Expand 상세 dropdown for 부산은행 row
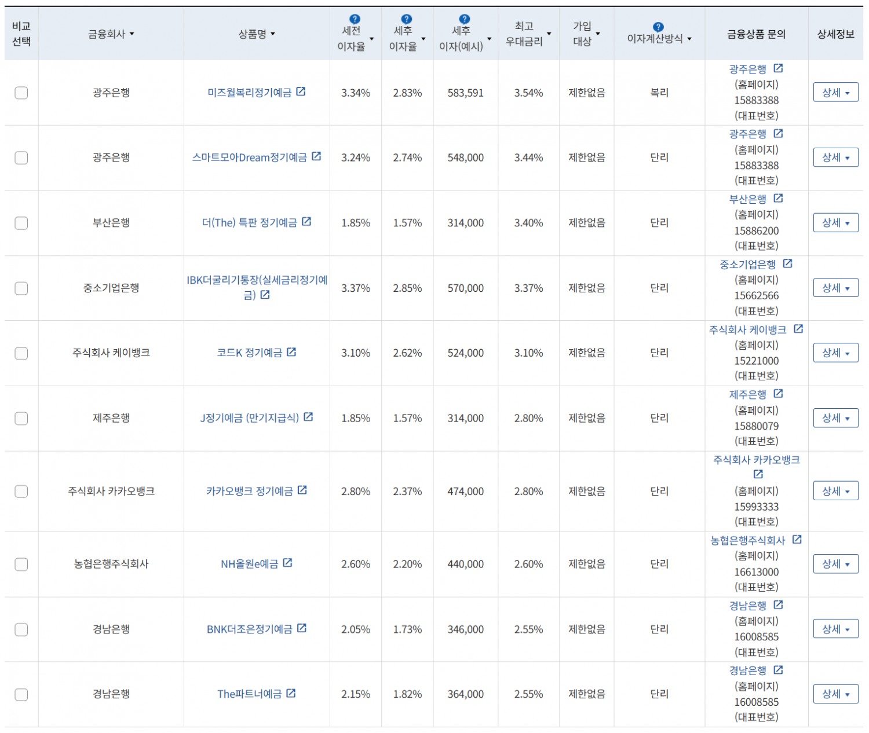The height and width of the screenshot is (733, 869). coord(835,223)
